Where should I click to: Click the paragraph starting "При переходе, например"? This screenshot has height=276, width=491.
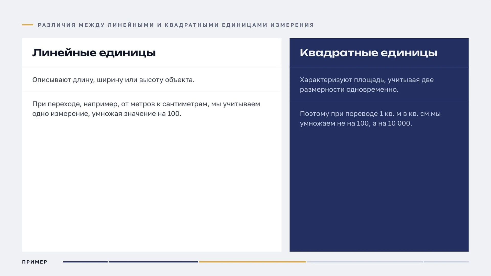pyautogui.click(x=146, y=109)
